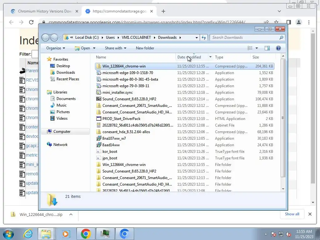The width and height of the screenshot is (320, 240).
Task: Expand the arrow after Downloads breadcrumb
Action: click(x=180, y=37)
